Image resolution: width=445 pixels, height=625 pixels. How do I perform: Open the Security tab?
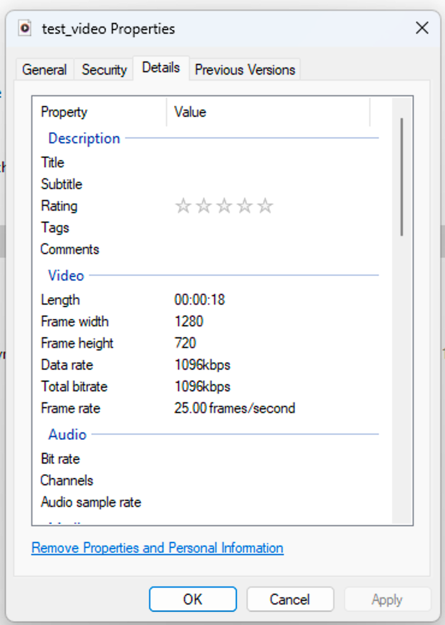pyautogui.click(x=104, y=69)
